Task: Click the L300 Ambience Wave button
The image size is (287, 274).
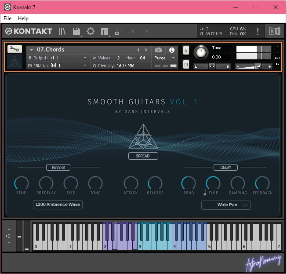Action: [58, 205]
